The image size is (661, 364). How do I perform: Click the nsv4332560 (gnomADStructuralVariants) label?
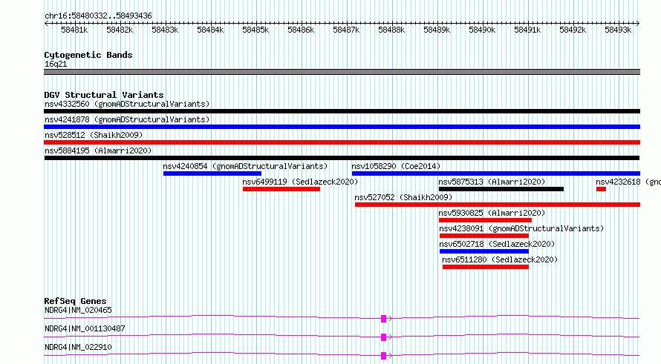(127, 104)
